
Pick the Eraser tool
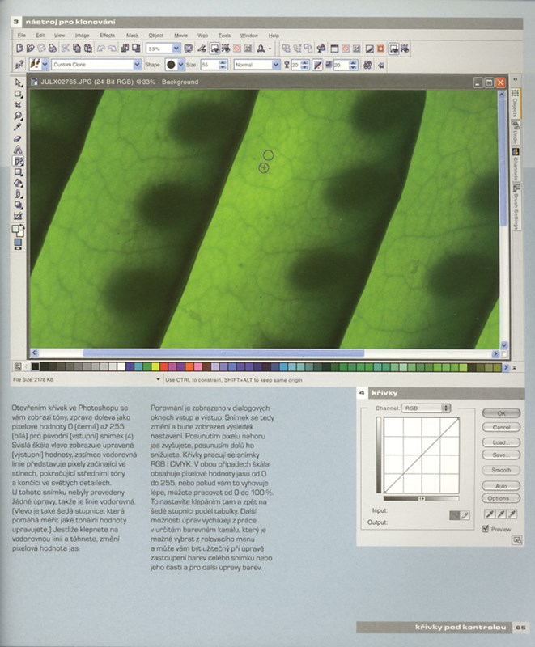(18, 138)
